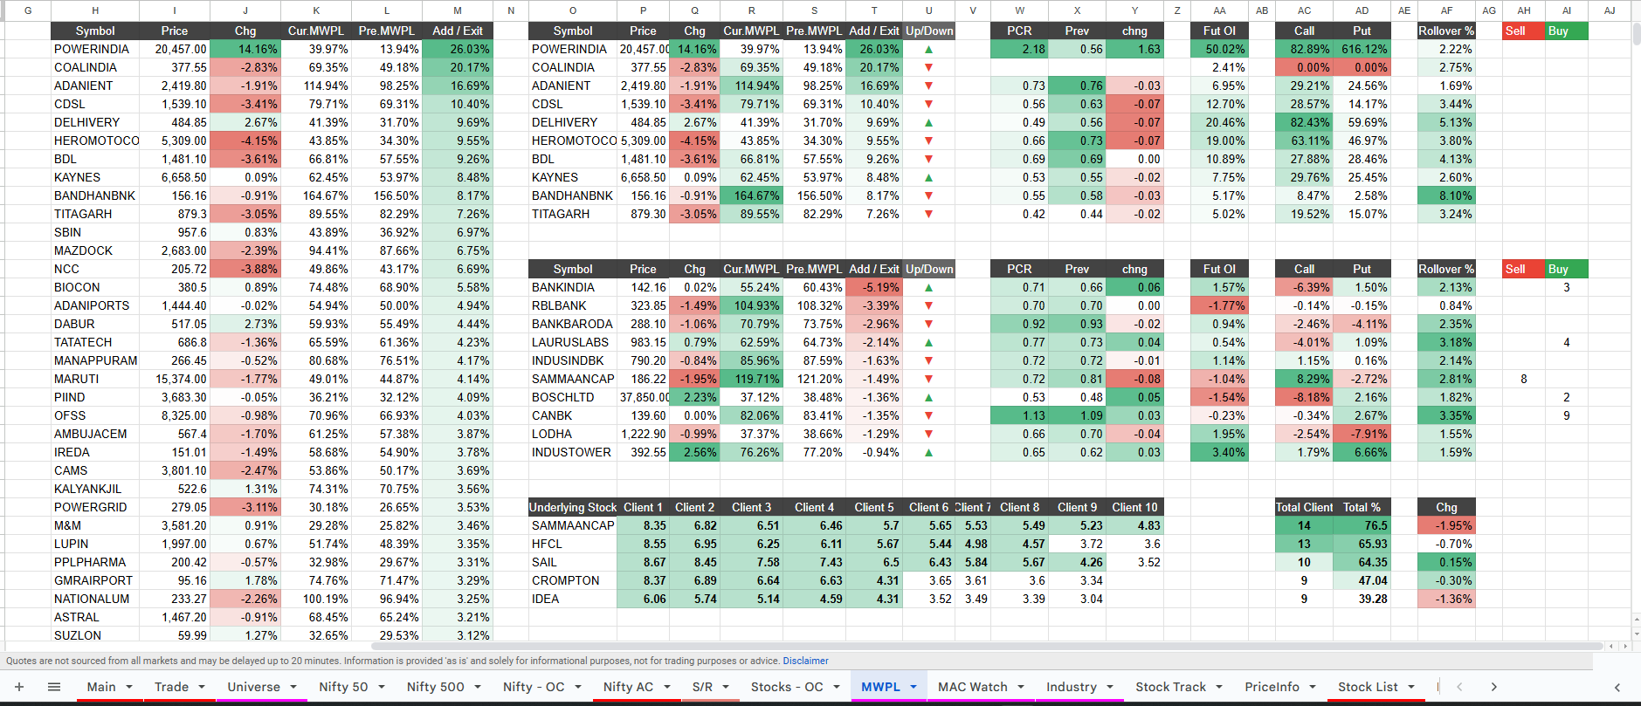The height and width of the screenshot is (706, 1641).
Task: Show side panel using bottom-right chevron
Action: (1617, 687)
